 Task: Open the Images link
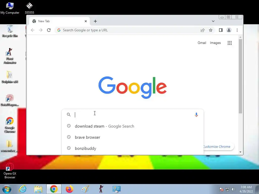pos(215,43)
